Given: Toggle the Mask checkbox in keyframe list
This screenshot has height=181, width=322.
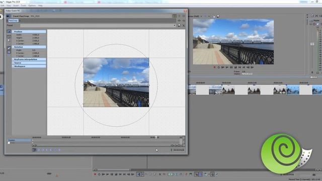Looking at the screenshot, I should [x=9, y=143].
